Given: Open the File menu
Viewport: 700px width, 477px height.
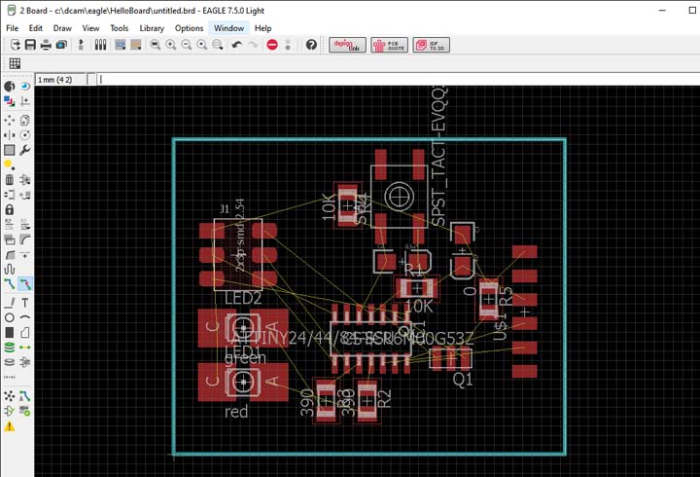Looking at the screenshot, I should [x=12, y=28].
